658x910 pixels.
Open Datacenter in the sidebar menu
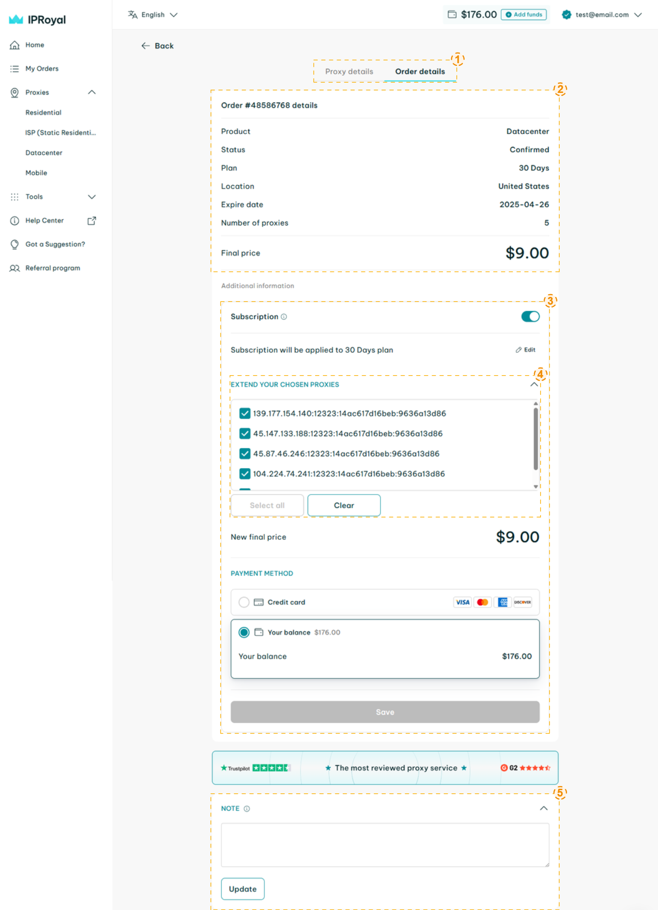pos(44,153)
